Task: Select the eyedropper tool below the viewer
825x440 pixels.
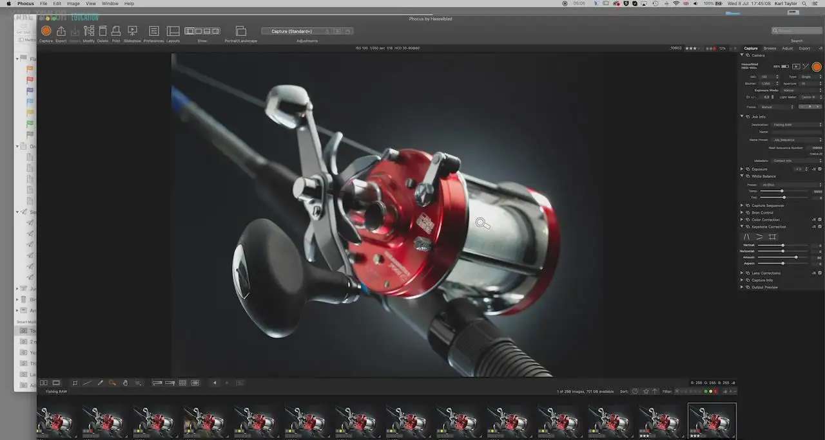Action: (100, 383)
